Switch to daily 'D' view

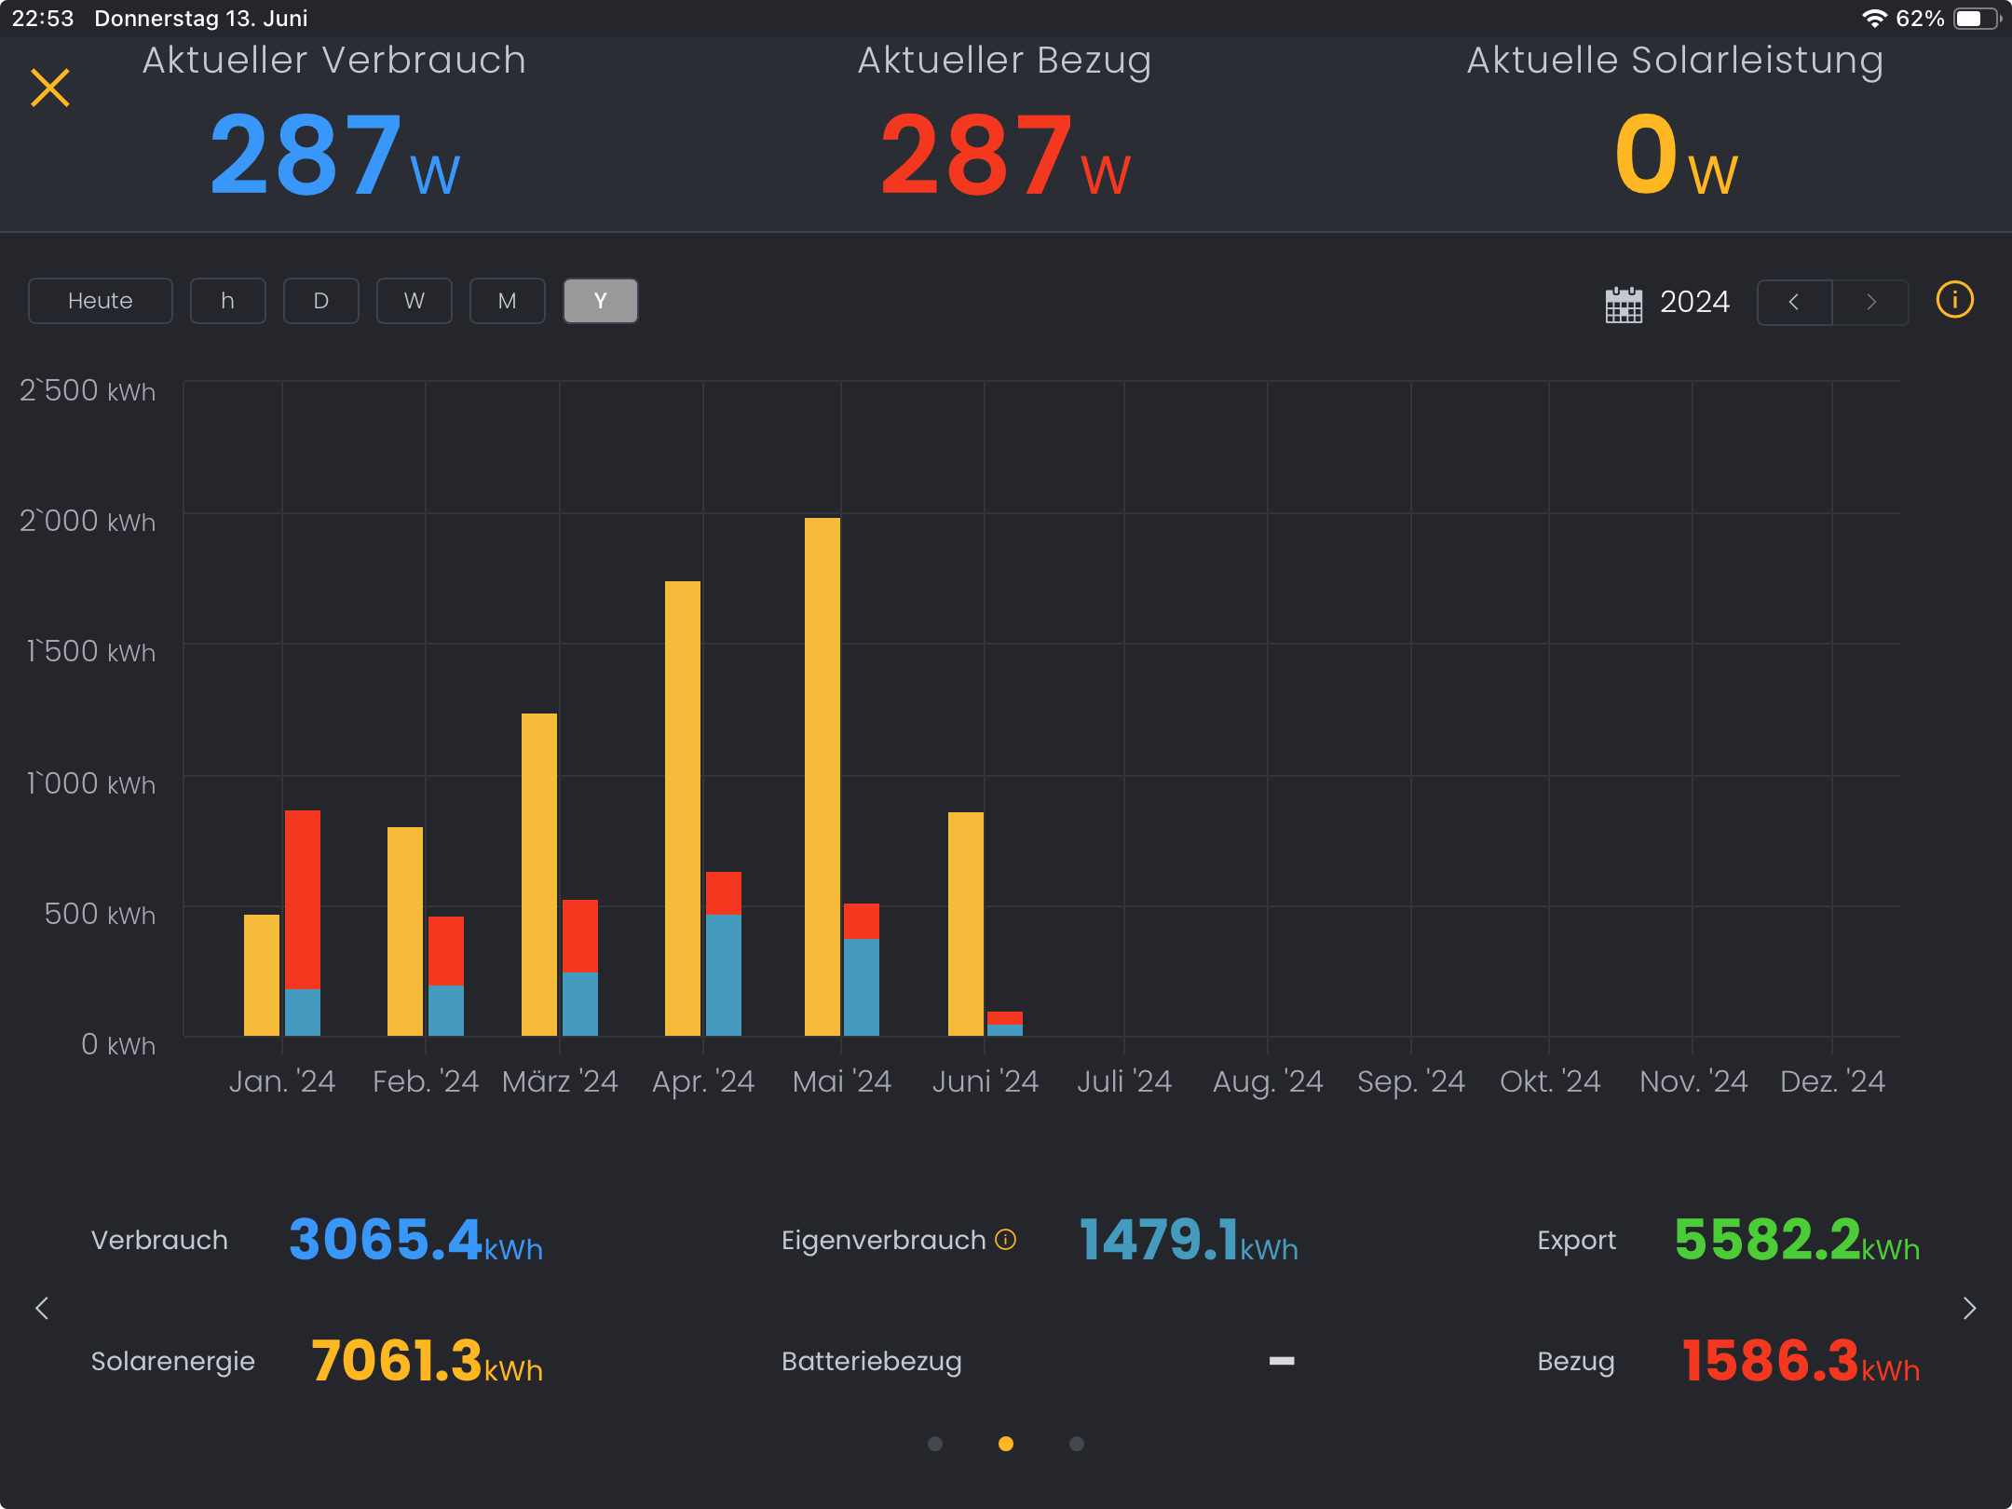pyautogui.click(x=321, y=301)
